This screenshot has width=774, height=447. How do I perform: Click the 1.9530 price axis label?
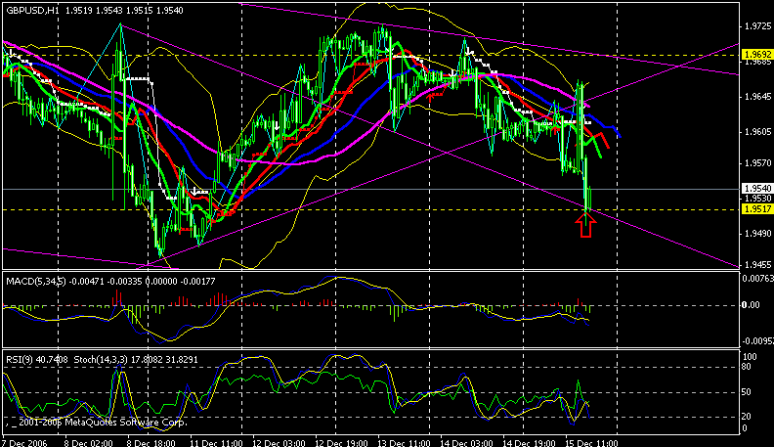757,198
